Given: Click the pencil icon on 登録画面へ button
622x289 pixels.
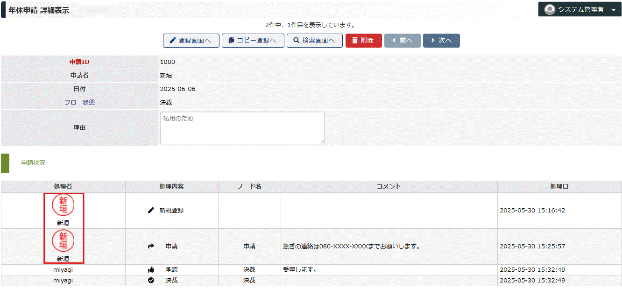Looking at the screenshot, I should coord(172,41).
